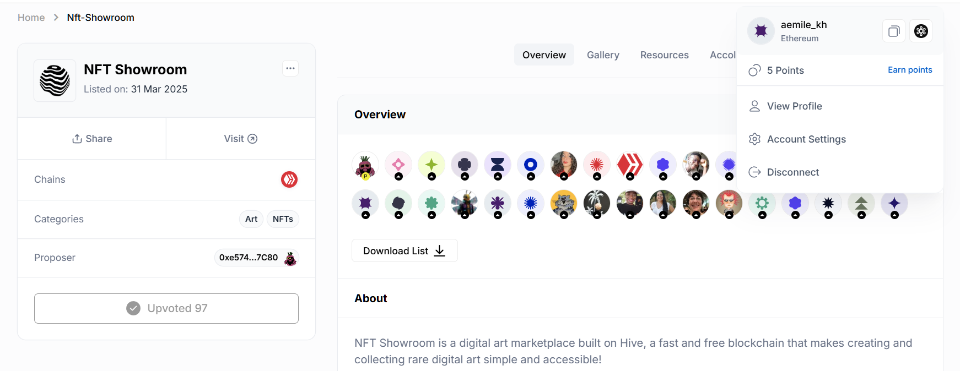Click aemile_kh purple star profile avatar
Viewport: 960px width, 371px height.
pos(761,31)
